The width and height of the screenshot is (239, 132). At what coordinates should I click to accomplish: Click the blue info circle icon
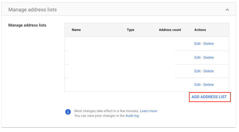(68, 112)
